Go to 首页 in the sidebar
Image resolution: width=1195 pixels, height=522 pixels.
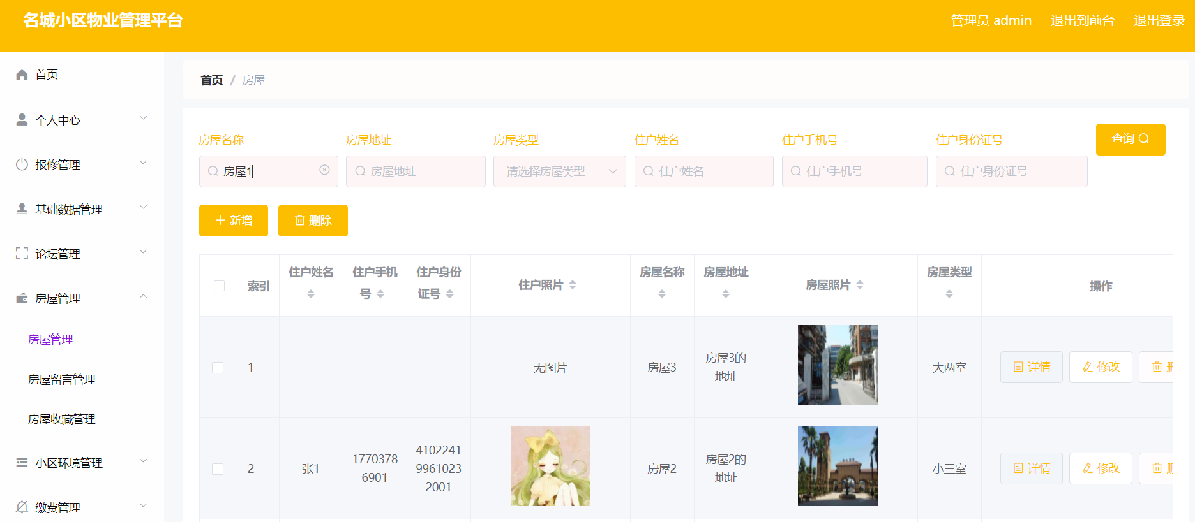pyautogui.click(x=47, y=75)
